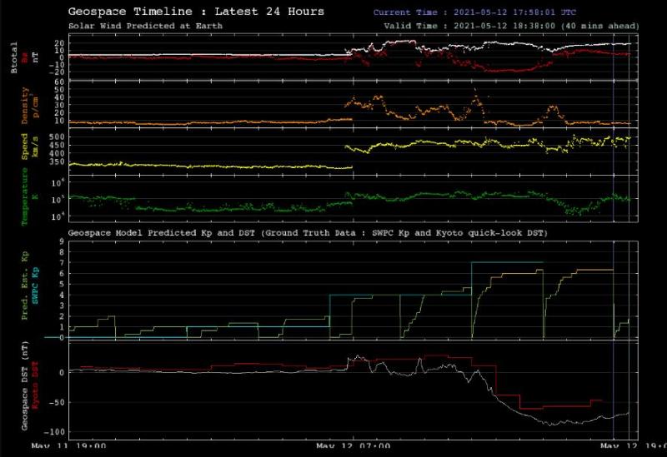
Task: Click the yellow Speed axis label
Action: [x=26, y=152]
